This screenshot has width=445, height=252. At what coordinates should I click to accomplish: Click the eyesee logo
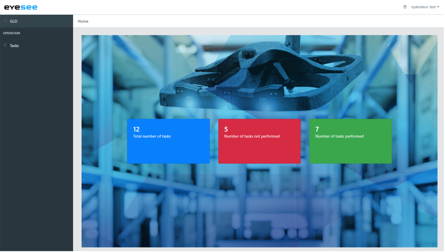(x=20, y=7)
